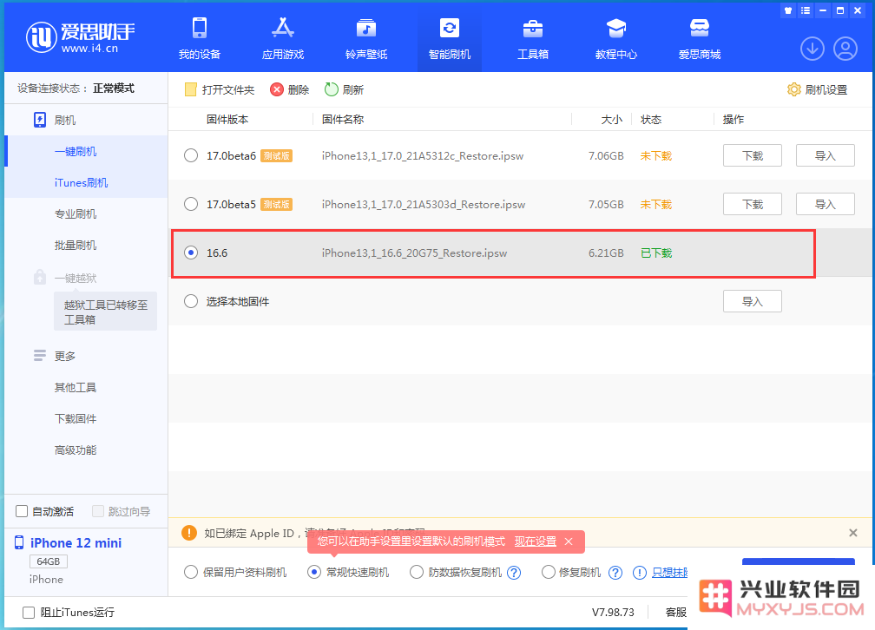The height and width of the screenshot is (630, 875).
Task: Click 客服 customer service in status bar
Action: pos(675,612)
